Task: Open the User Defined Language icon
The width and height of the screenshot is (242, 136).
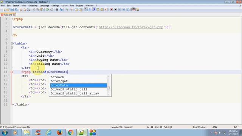Action: pos(98,9)
